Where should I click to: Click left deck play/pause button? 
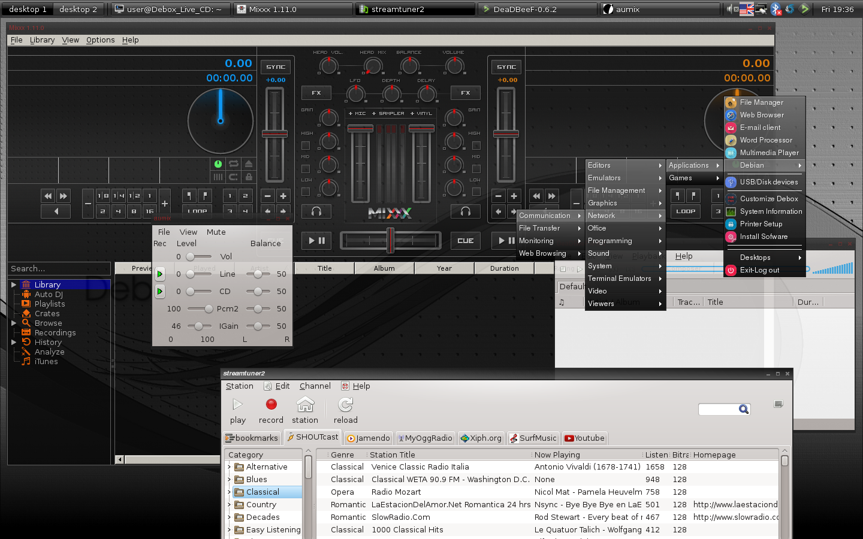316,241
